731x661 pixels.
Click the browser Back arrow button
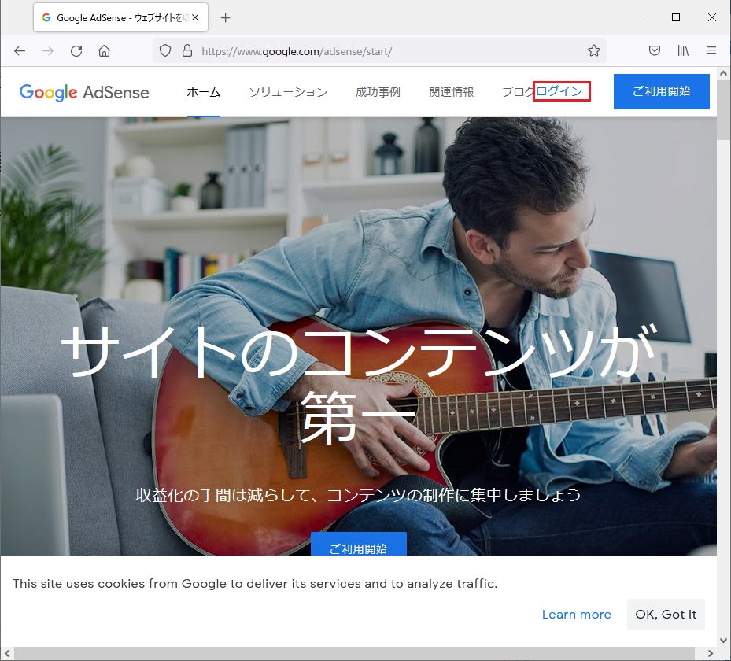[x=20, y=50]
